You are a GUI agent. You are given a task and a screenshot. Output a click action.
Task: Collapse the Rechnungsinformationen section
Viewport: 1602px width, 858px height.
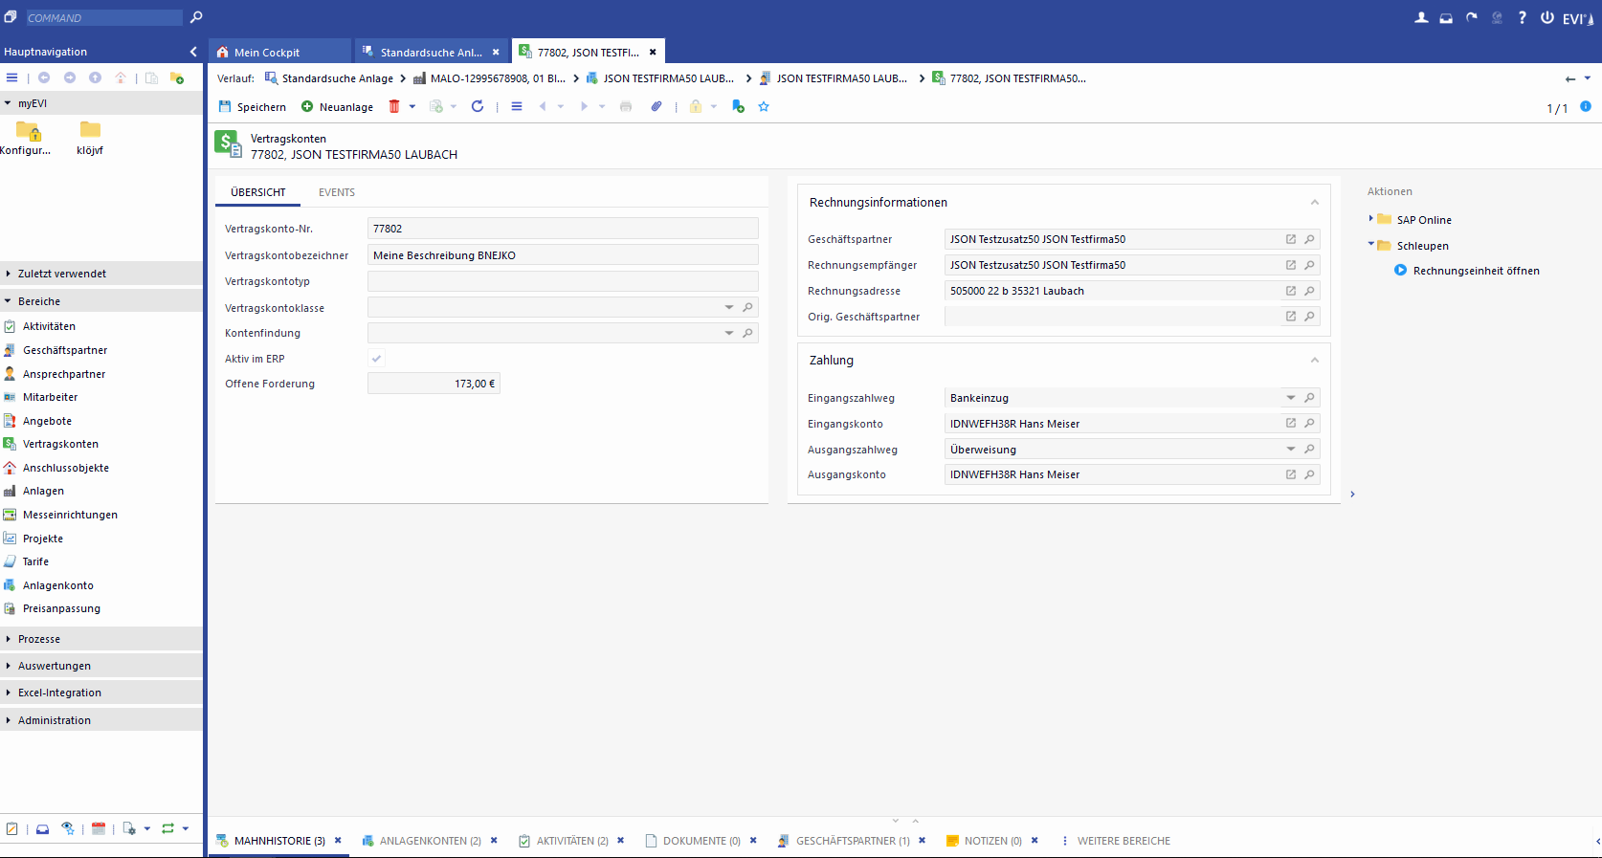pyautogui.click(x=1314, y=203)
